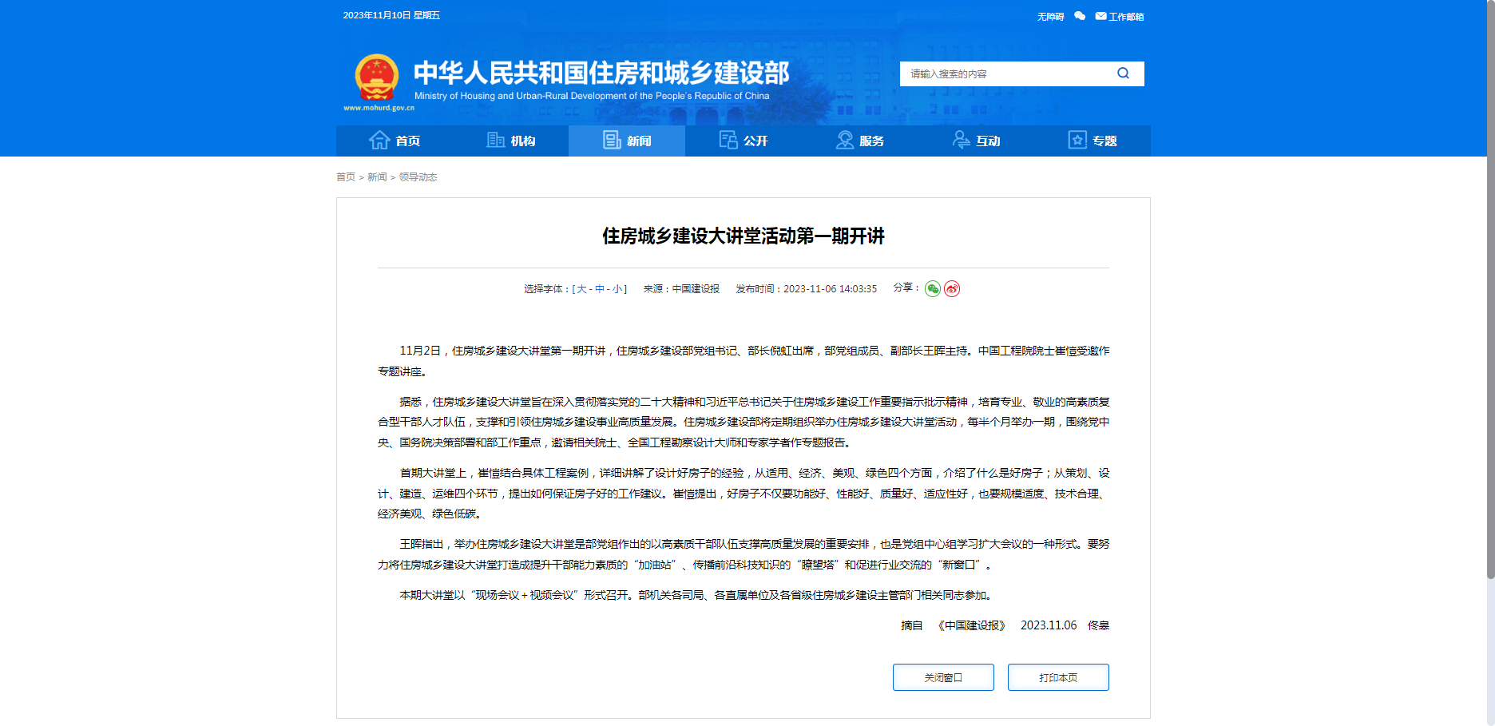1495x726 pixels.
Task: Click the national emblem logo
Action: point(377,77)
